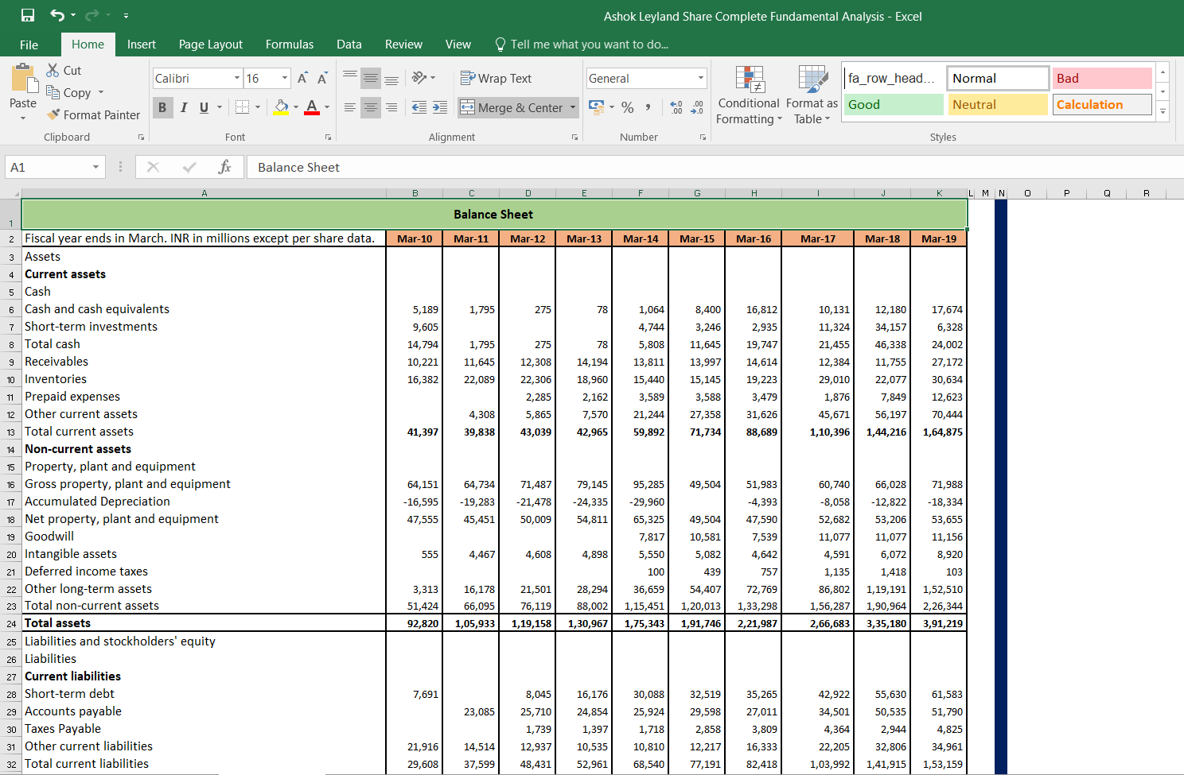Increase cell indent
This screenshot has width=1184, height=775.
click(440, 107)
